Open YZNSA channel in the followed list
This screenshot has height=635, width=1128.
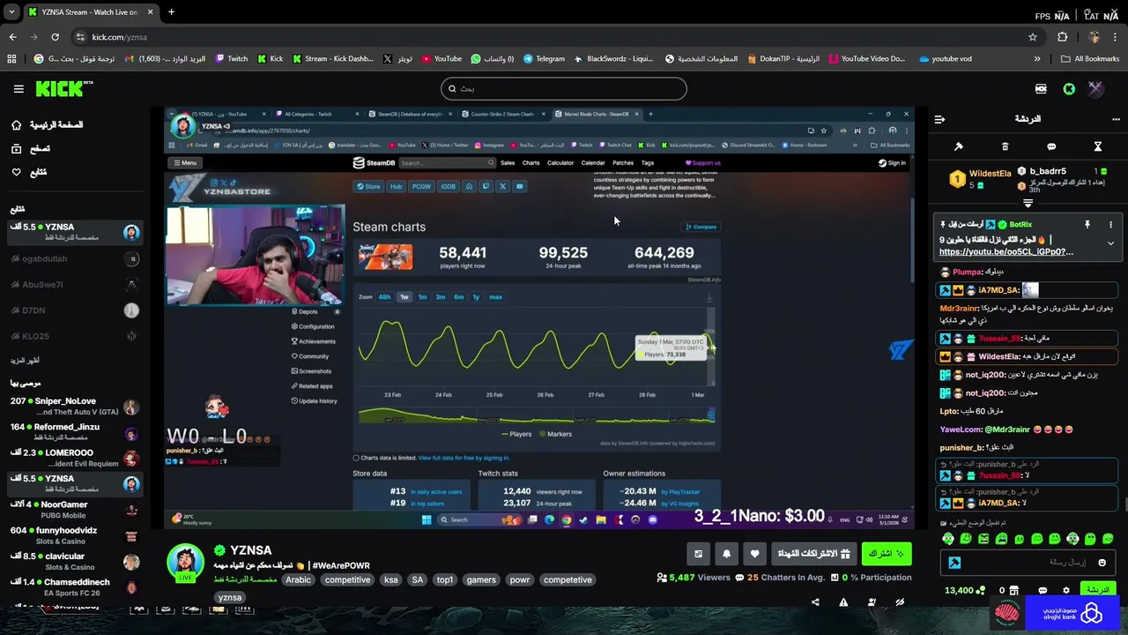75,232
